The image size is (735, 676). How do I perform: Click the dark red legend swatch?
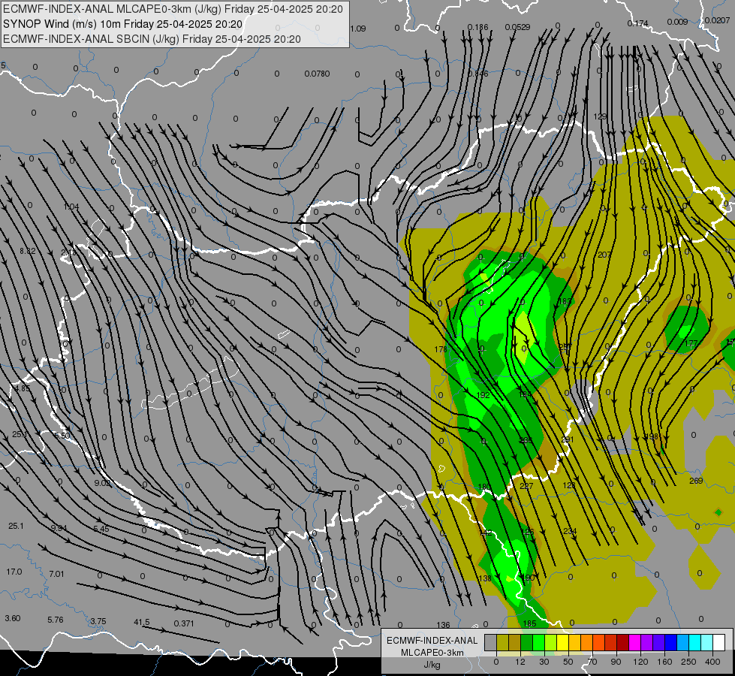[623, 642]
